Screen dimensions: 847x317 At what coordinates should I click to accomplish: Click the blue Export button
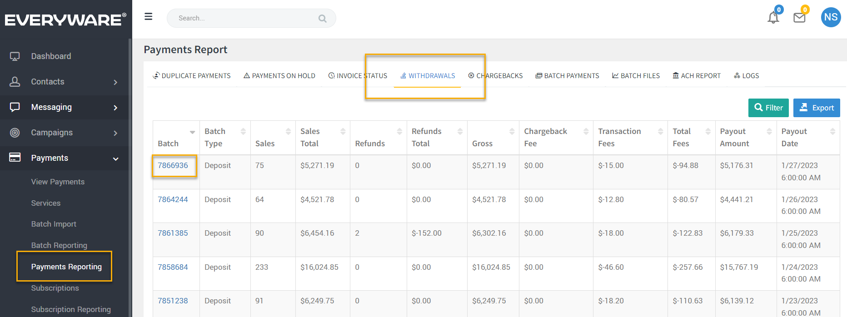tap(817, 108)
